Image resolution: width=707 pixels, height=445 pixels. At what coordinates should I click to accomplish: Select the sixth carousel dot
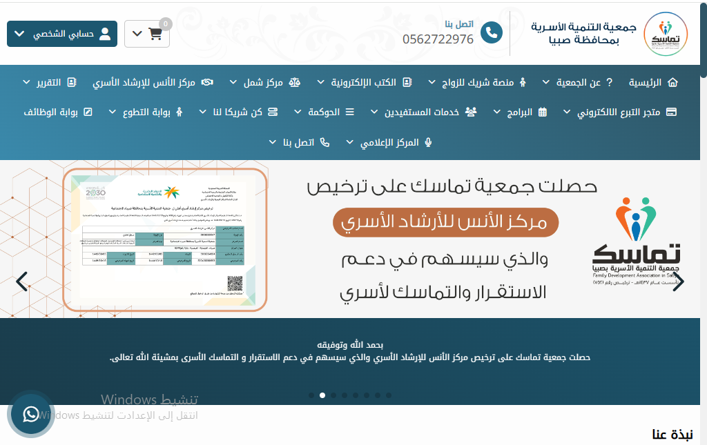(367, 395)
